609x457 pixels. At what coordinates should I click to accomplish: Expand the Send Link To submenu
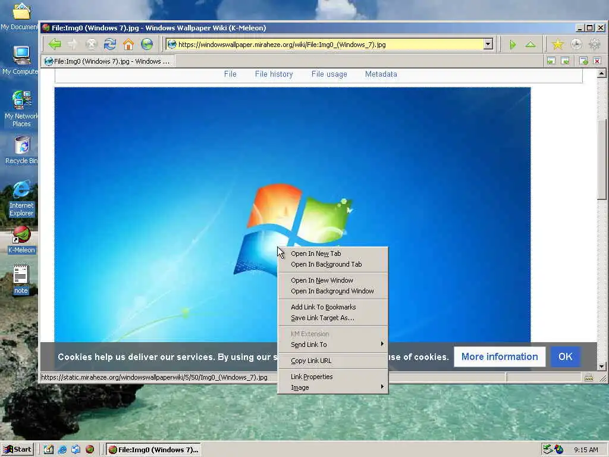[x=333, y=345]
